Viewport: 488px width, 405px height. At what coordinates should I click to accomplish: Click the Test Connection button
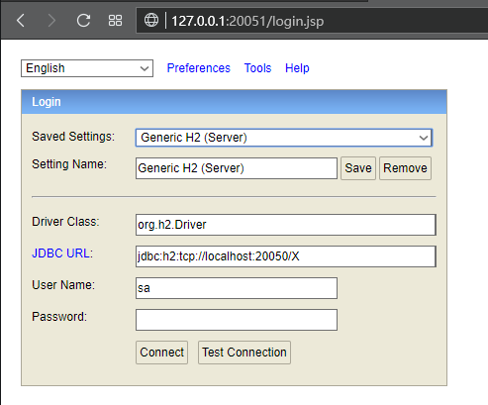pyautogui.click(x=244, y=353)
